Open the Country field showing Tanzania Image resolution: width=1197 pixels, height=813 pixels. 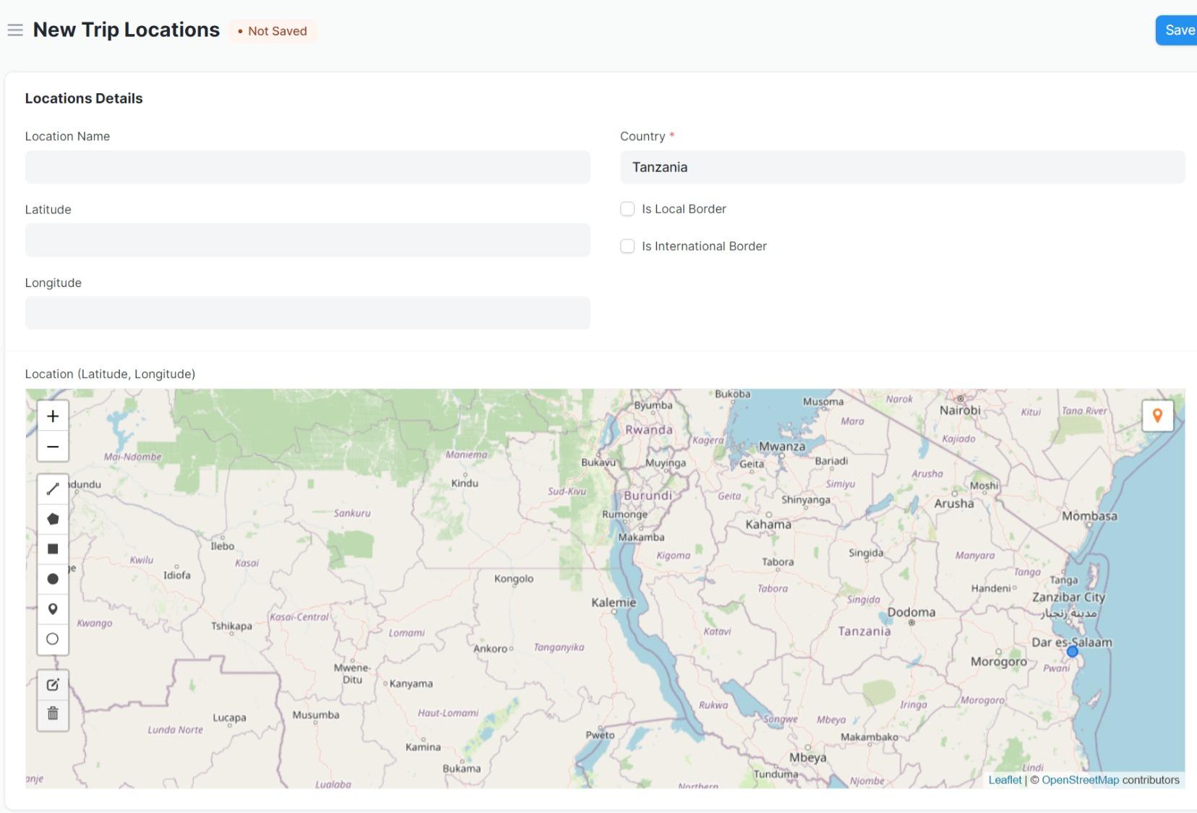(x=902, y=167)
